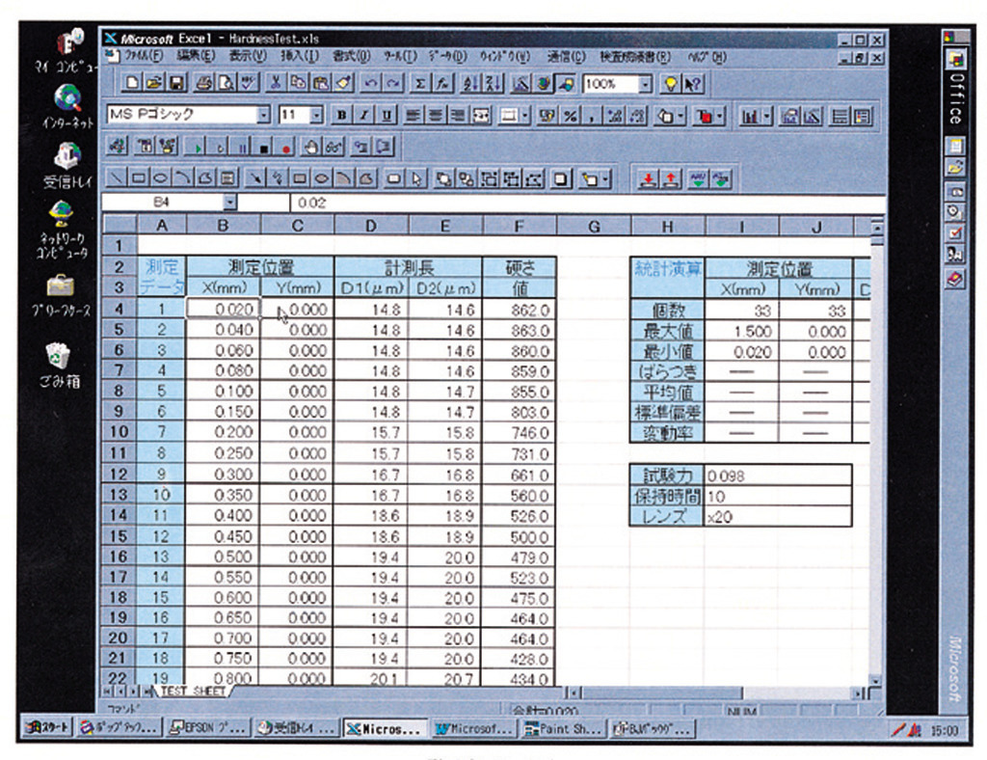Paste from clipboard with the Paste icon
The height and width of the screenshot is (760, 987).
point(320,83)
